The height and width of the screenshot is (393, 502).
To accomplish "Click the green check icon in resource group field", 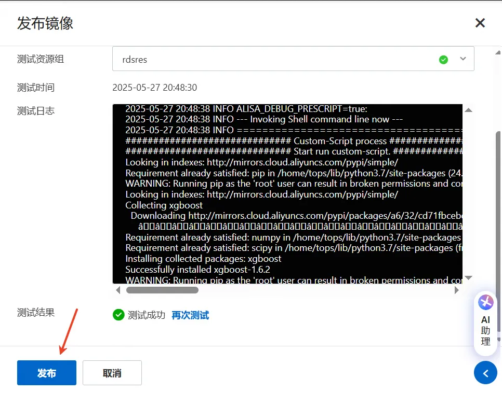I will pyautogui.click(x=443, y=60).
